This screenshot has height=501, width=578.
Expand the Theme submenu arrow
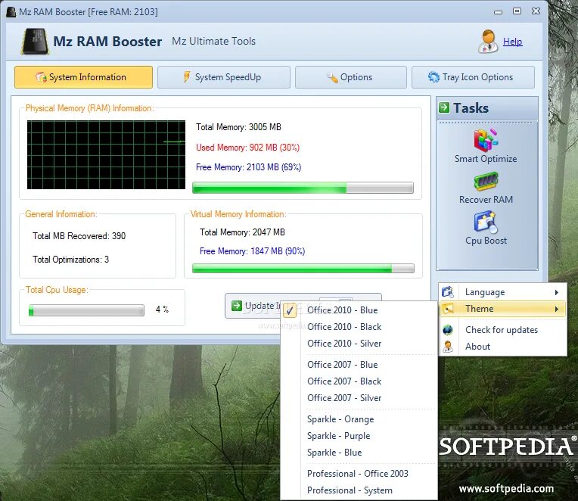[557, 309]
